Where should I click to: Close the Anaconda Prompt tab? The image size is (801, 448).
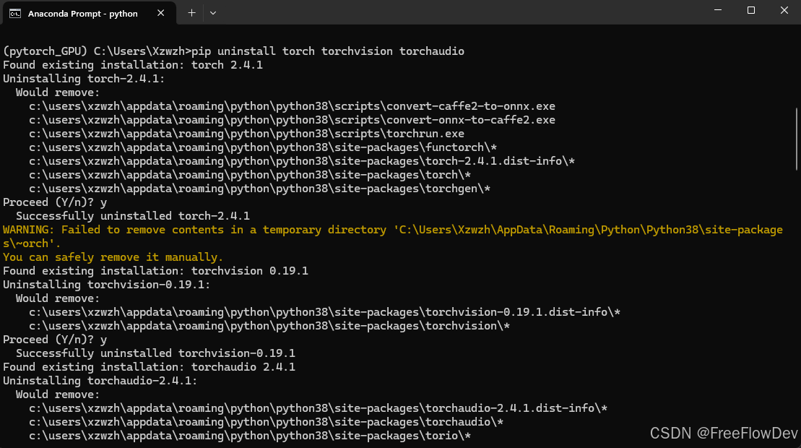click(x=160, y=13)
